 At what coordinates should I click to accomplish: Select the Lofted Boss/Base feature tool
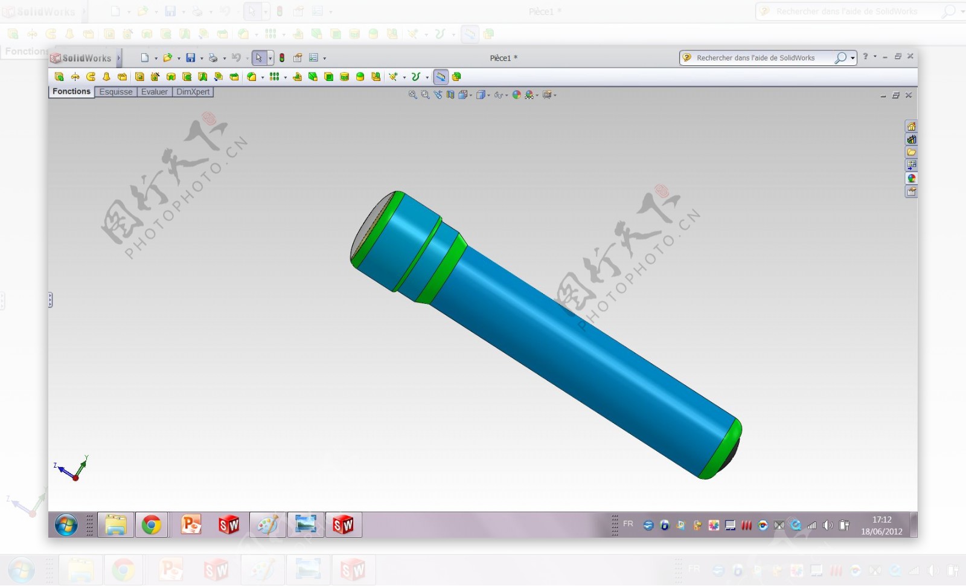pos(106,77)
